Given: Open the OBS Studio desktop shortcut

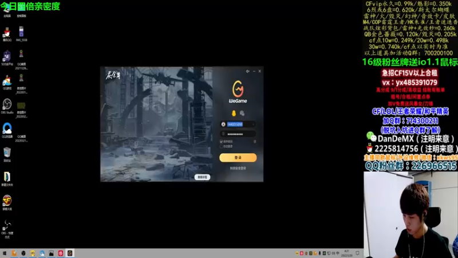Looking at the screenshot, I should point(7,107).
